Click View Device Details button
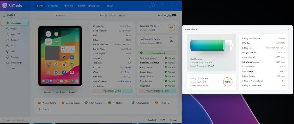This screenshot has height=124, width=294. (112, 91)
